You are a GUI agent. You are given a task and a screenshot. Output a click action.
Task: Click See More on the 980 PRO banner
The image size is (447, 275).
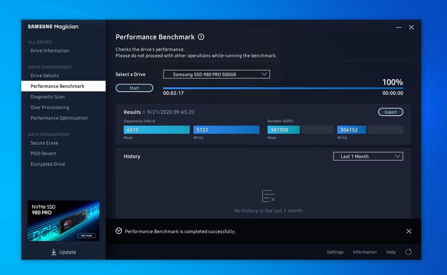pos(87,236)
